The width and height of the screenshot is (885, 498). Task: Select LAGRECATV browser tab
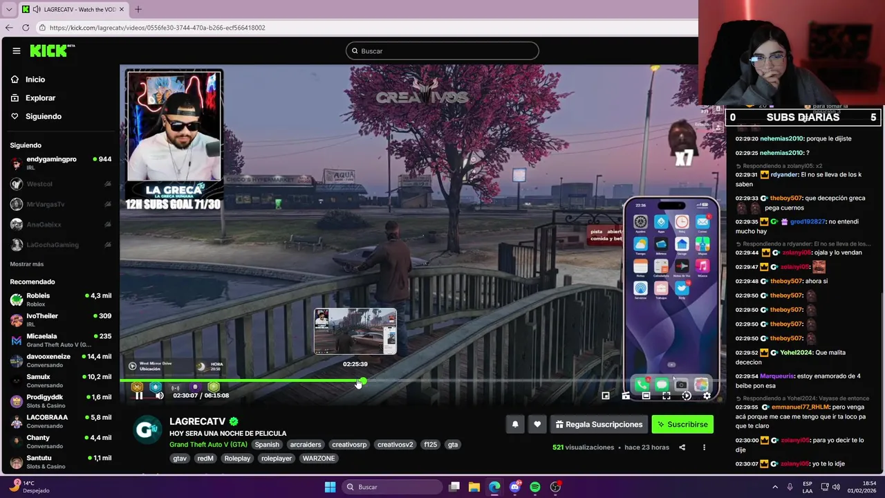(73, 9)
